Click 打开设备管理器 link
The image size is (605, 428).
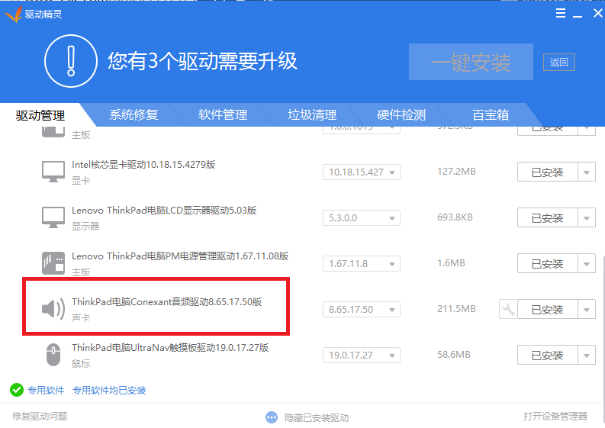pyautogui.click(x=555, y=416)
